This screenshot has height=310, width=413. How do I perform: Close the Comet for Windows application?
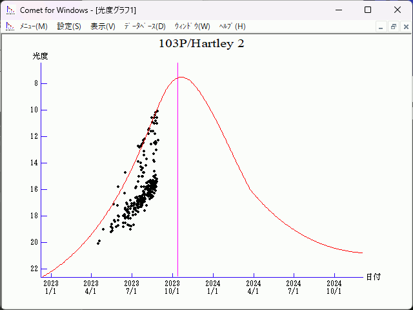click(398, 10)
